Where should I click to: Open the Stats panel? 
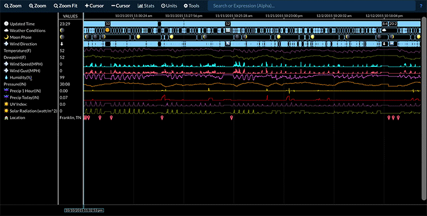pos(146,5)
